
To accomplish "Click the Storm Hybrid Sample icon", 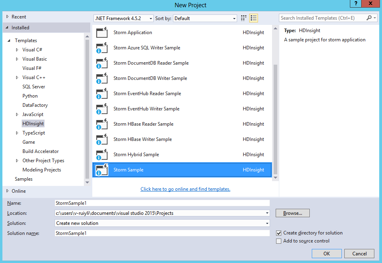I will 102,155.
